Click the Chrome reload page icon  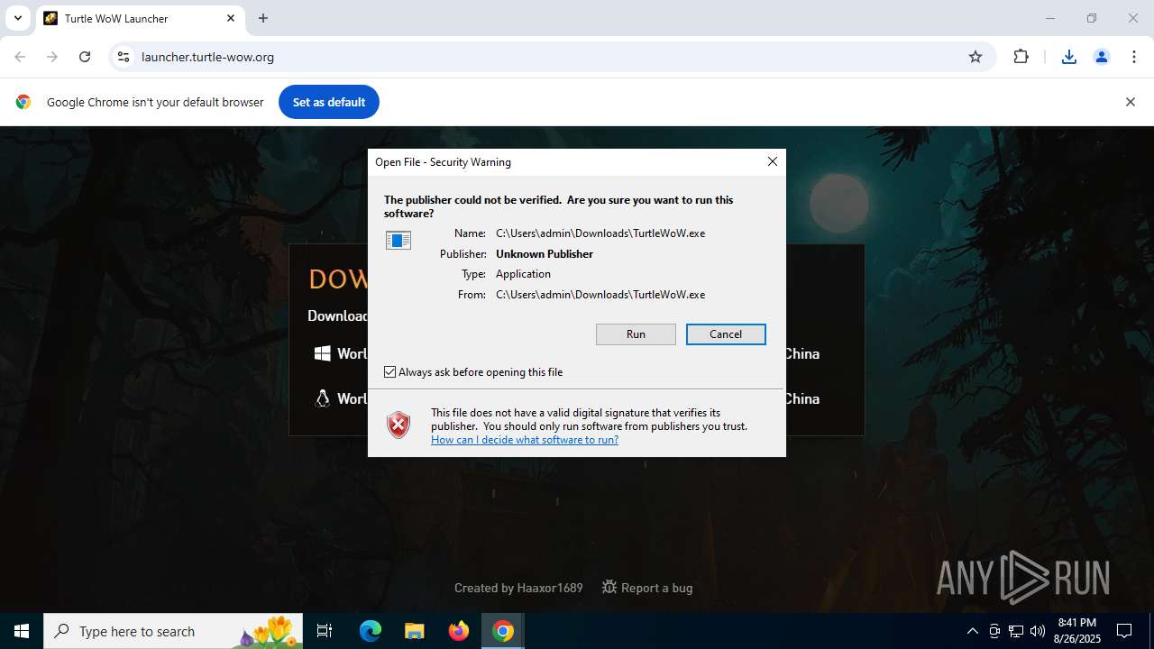[x=85, y=57]
